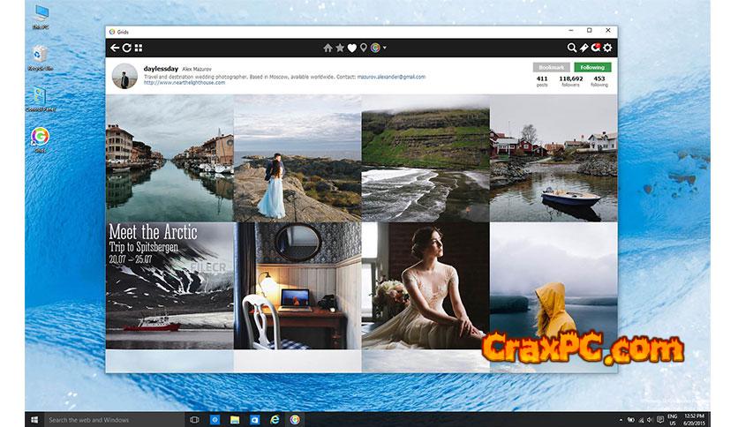Screen dimensions: 738x427
Task: Click the back arrow in Grids toolbar
Action: coord(114,48)
